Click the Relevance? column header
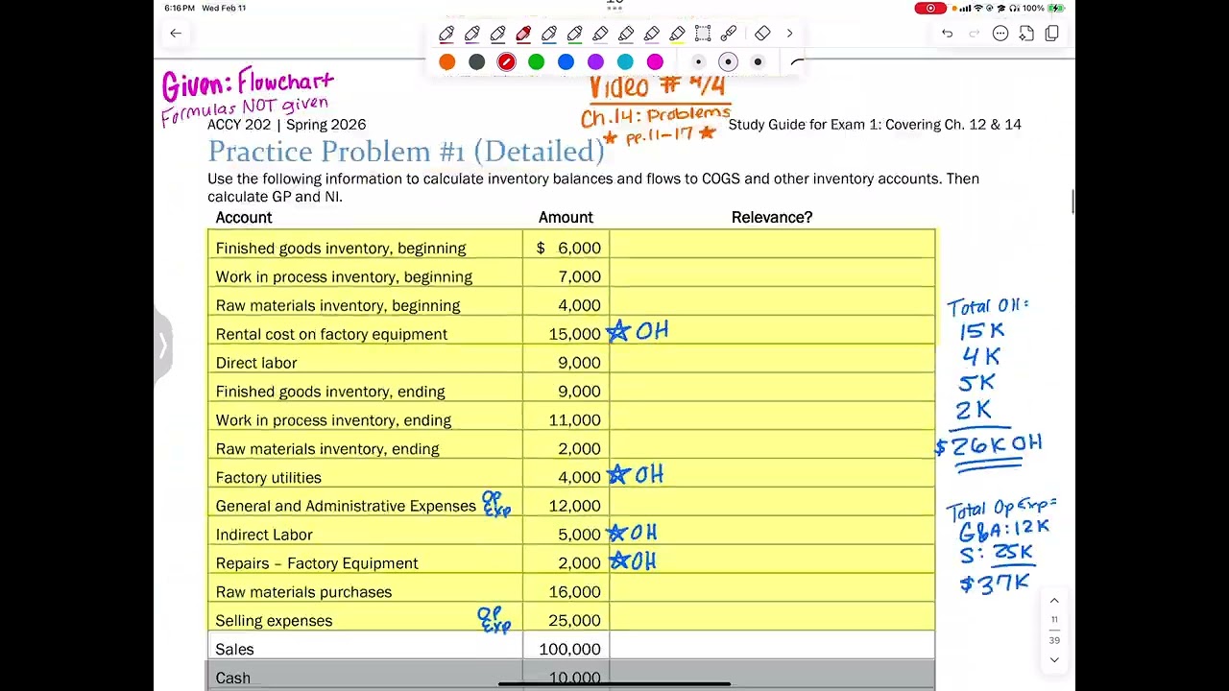Screen dimensions: 1229x691 pyautogui.click(x=772, y=218)
